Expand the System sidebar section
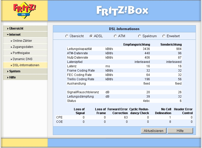This screenshot has height=148, width=202. pyautogui.click(x=25, y=71)
